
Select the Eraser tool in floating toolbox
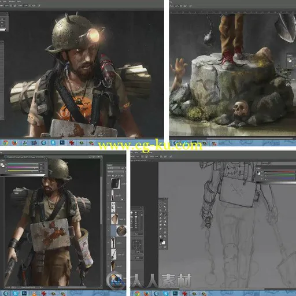[160, 221]
